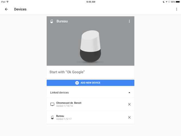Tap the Google Home speaker image
The width and height of the screenshot is (181, 136).
click(90, 46)
